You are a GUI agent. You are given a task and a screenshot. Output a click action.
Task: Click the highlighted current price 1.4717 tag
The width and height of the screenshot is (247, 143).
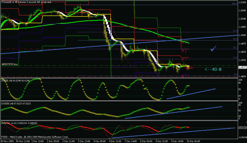[x=242, y=67]
